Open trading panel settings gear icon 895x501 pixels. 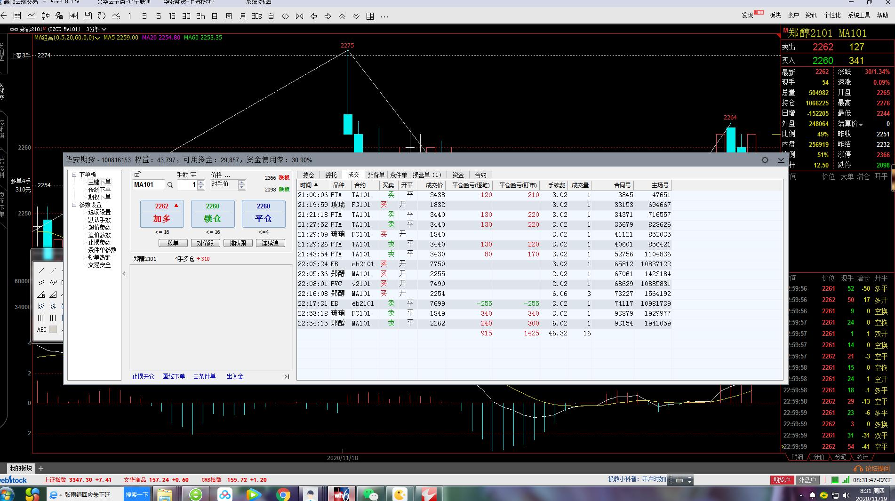[765, 160]
